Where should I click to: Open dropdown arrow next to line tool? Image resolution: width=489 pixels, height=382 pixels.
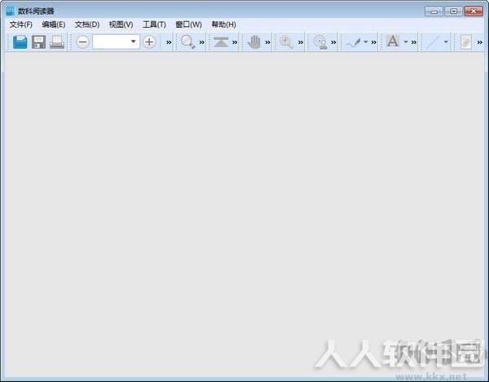pos(446,42)
